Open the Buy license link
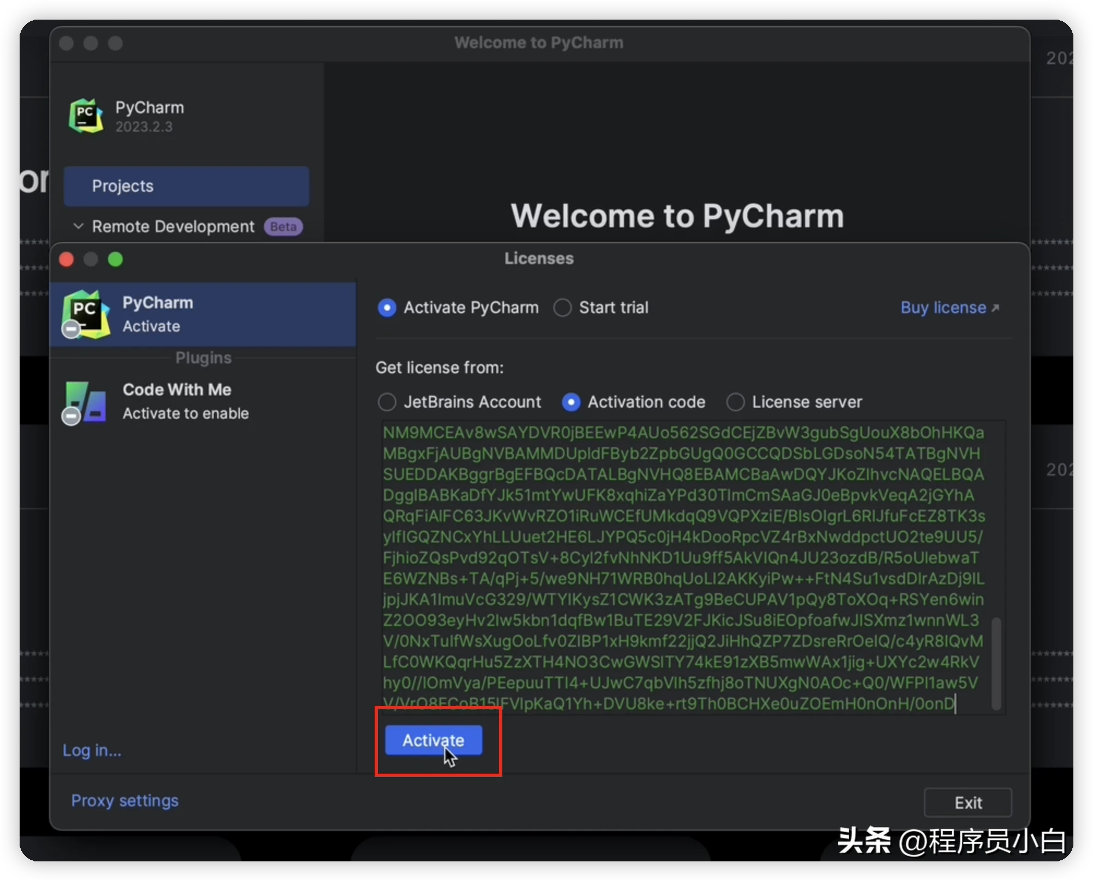 point(950,308)
